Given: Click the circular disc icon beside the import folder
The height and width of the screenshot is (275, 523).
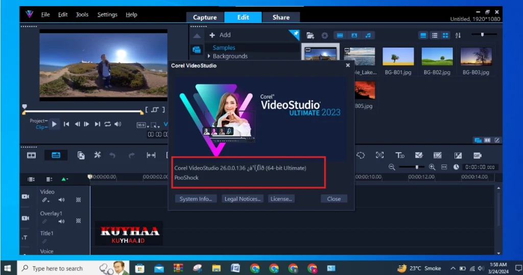Looking at the screenshot, I should tap(324, 35).
